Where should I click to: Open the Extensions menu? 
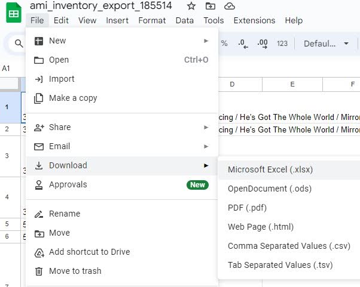[254, 20]
